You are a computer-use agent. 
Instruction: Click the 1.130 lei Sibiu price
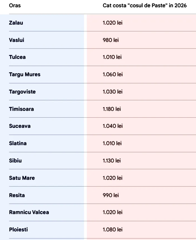(112, 161)
